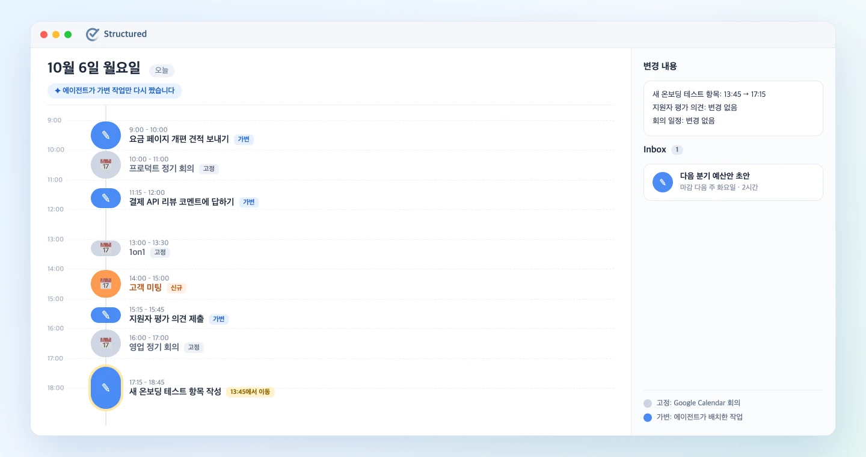
Task: Open the highlighted pencil icon for 새 온보딩 테스트 항목 작성
Action: [x=106, y=388]
